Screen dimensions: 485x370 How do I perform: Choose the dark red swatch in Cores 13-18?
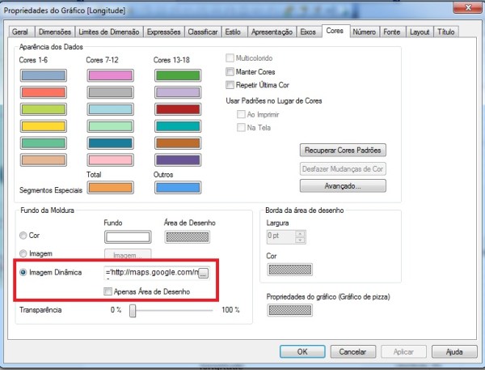click(176, 109)
